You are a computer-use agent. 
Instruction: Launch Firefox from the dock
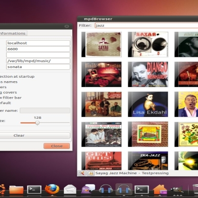point(52,189)
